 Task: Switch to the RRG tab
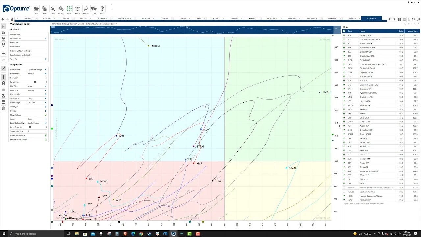click(x=199, y=19)
